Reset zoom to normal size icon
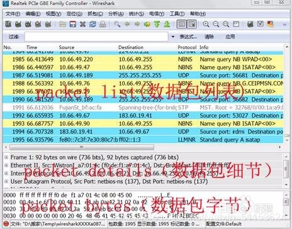 coord(226,25)
